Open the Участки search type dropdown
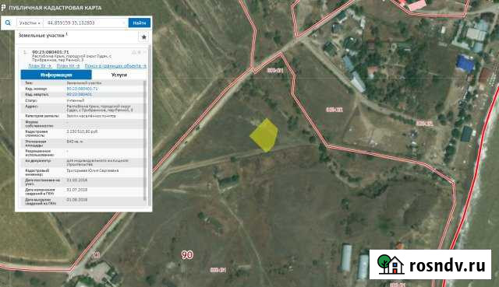This screenshot has width=499, height=287. tap(30, 23)
